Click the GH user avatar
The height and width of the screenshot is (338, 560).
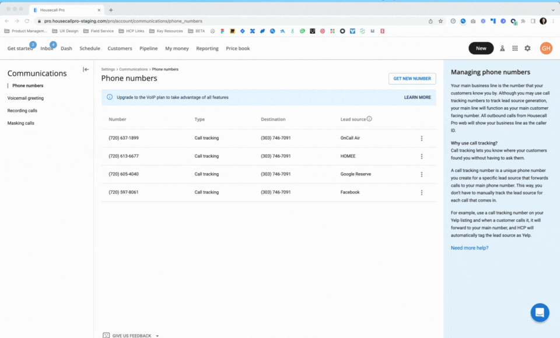(546, 48)
